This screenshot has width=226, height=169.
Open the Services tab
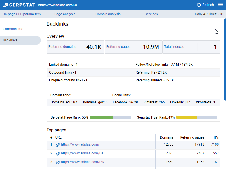151,14
